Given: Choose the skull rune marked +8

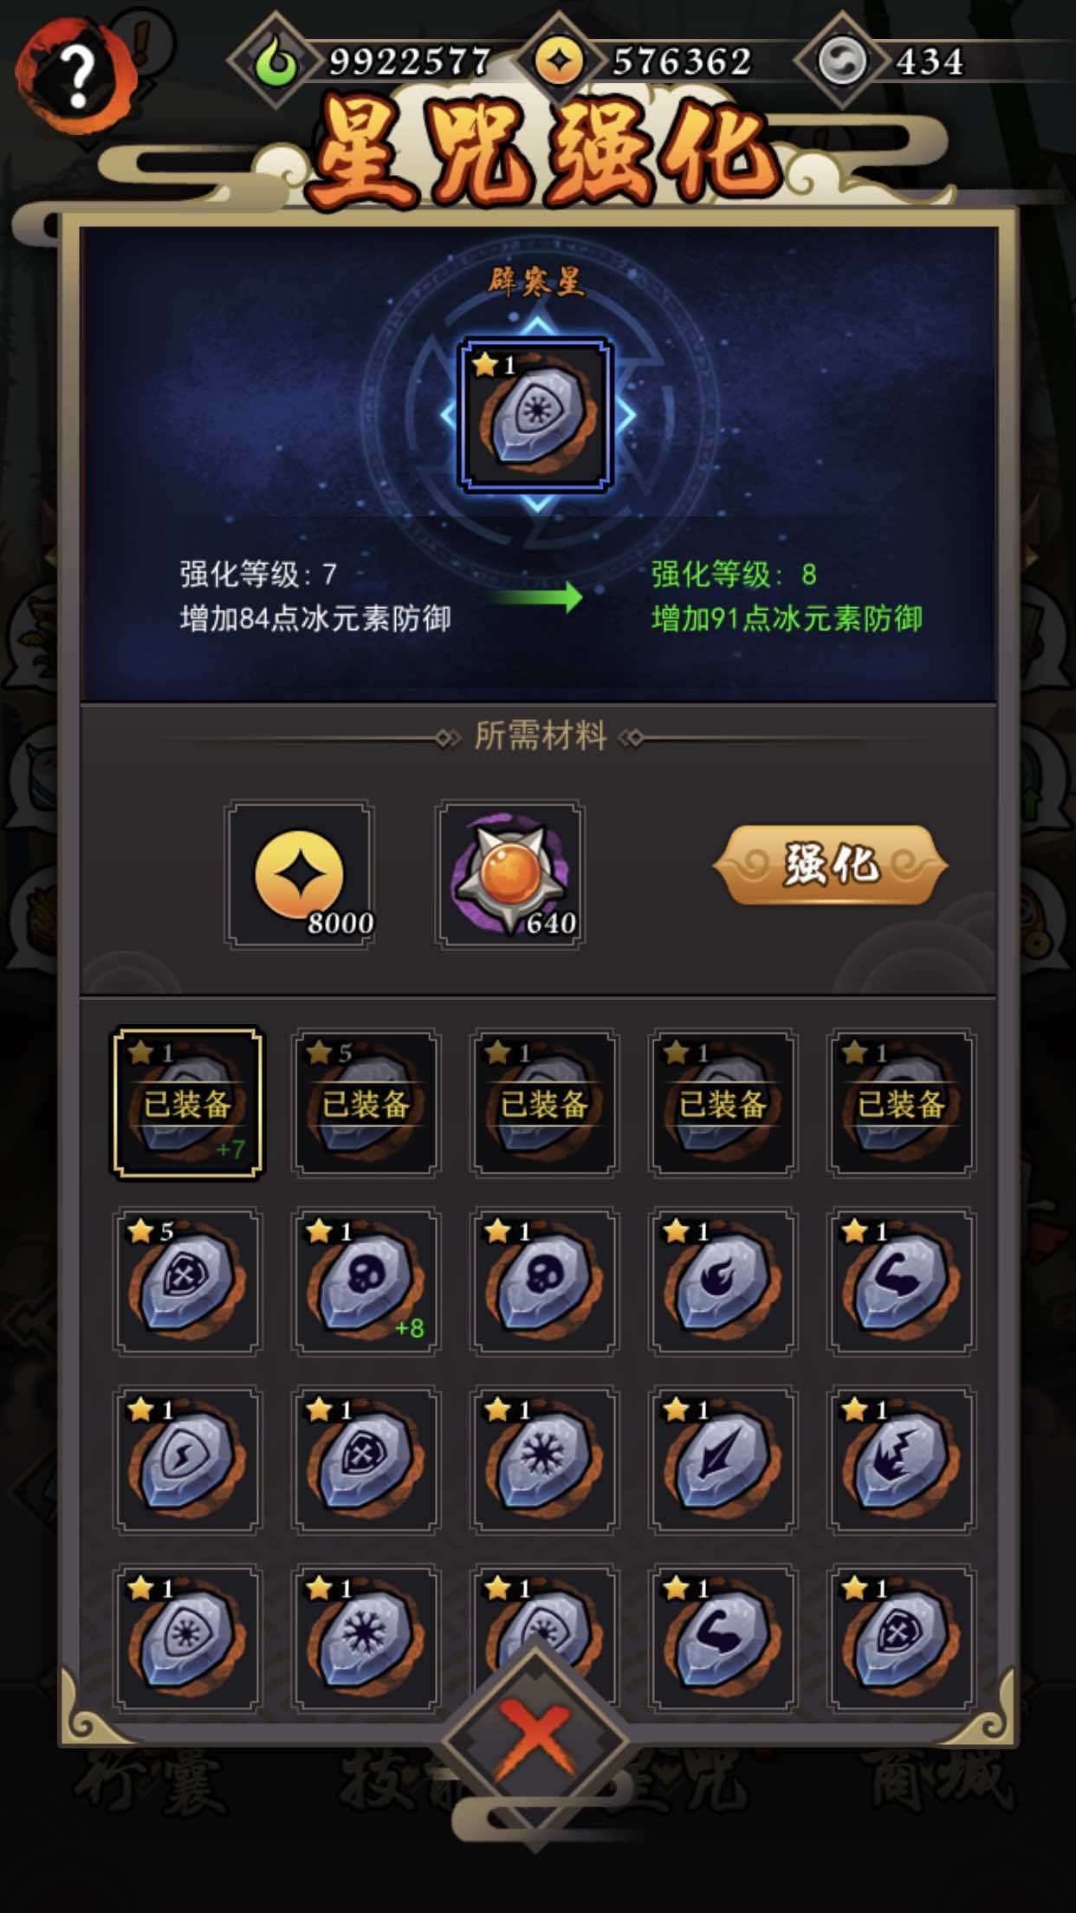Looking at the screenshot, I should [366, 1281].
